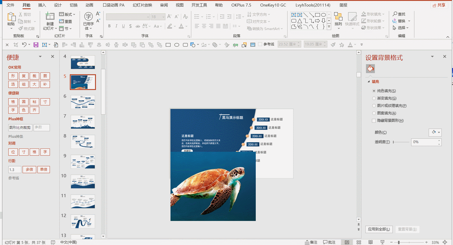453x245 pixels.
Task: Open the font name dropdown
Action: coord(148,17)
